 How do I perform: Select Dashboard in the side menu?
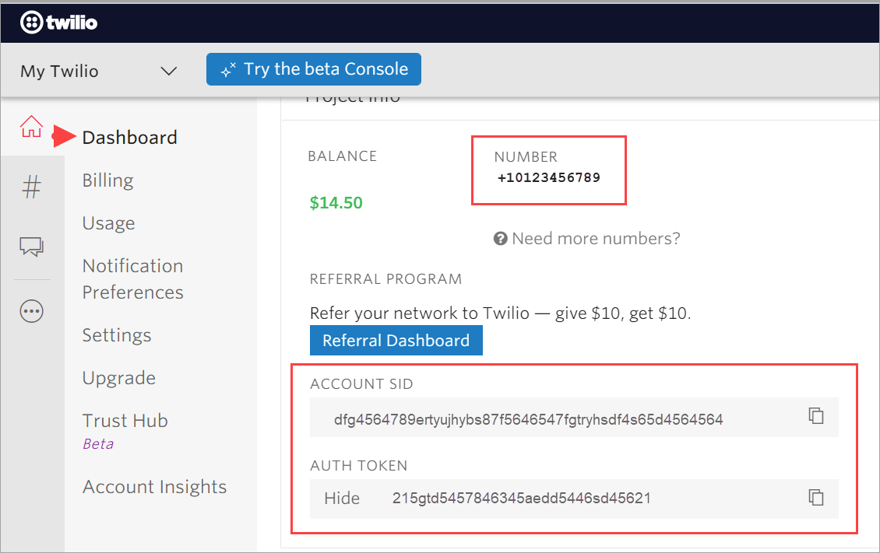129,137
